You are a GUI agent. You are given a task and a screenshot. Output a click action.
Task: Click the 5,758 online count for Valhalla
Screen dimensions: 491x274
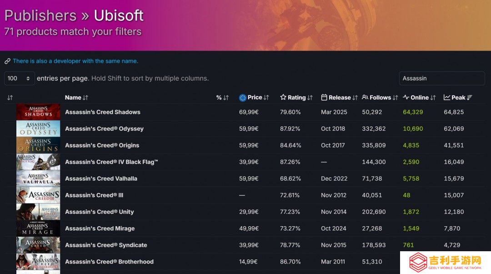pyautogui.click(x=411, y=178)
